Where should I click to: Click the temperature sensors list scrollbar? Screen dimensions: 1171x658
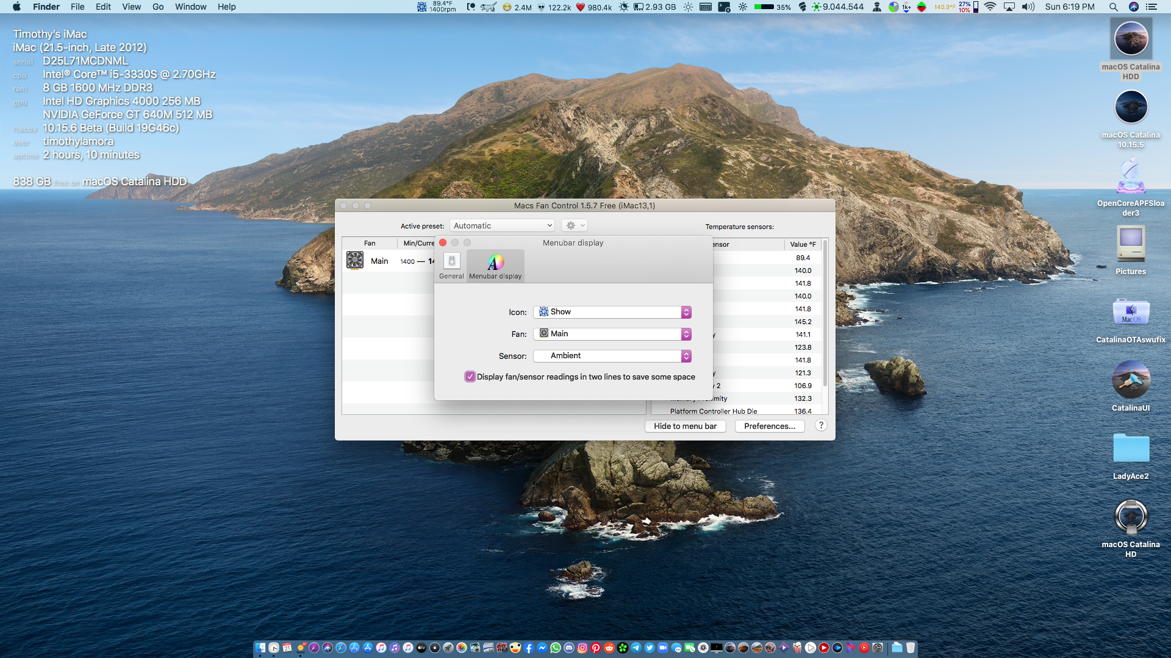coord(825,314)
